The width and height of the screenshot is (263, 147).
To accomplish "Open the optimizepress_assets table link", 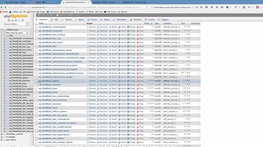I will [55, 50].
